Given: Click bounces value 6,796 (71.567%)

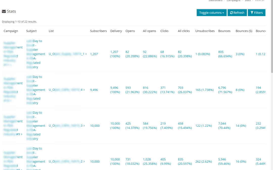Looking at the screenshot, I should [225, 90].
